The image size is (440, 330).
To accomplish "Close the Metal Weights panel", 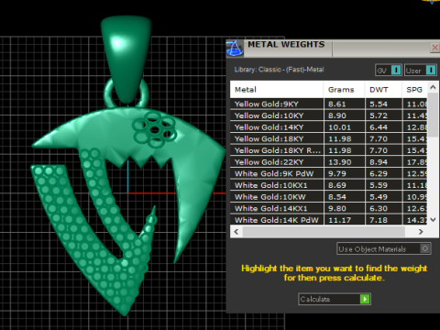I will pos(434,48).
